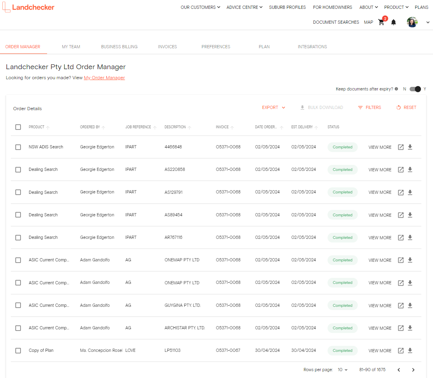Expand account menu chevron beside avatar
This screenshot has width=433, height=378.
point(428,23)
